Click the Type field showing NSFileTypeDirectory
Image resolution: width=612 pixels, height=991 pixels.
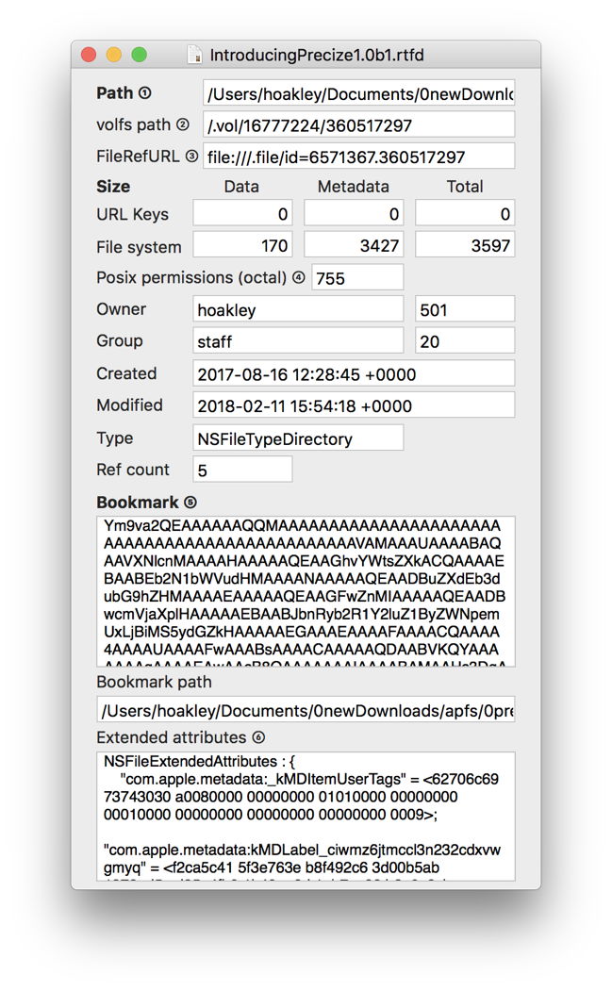pos(297,438)
